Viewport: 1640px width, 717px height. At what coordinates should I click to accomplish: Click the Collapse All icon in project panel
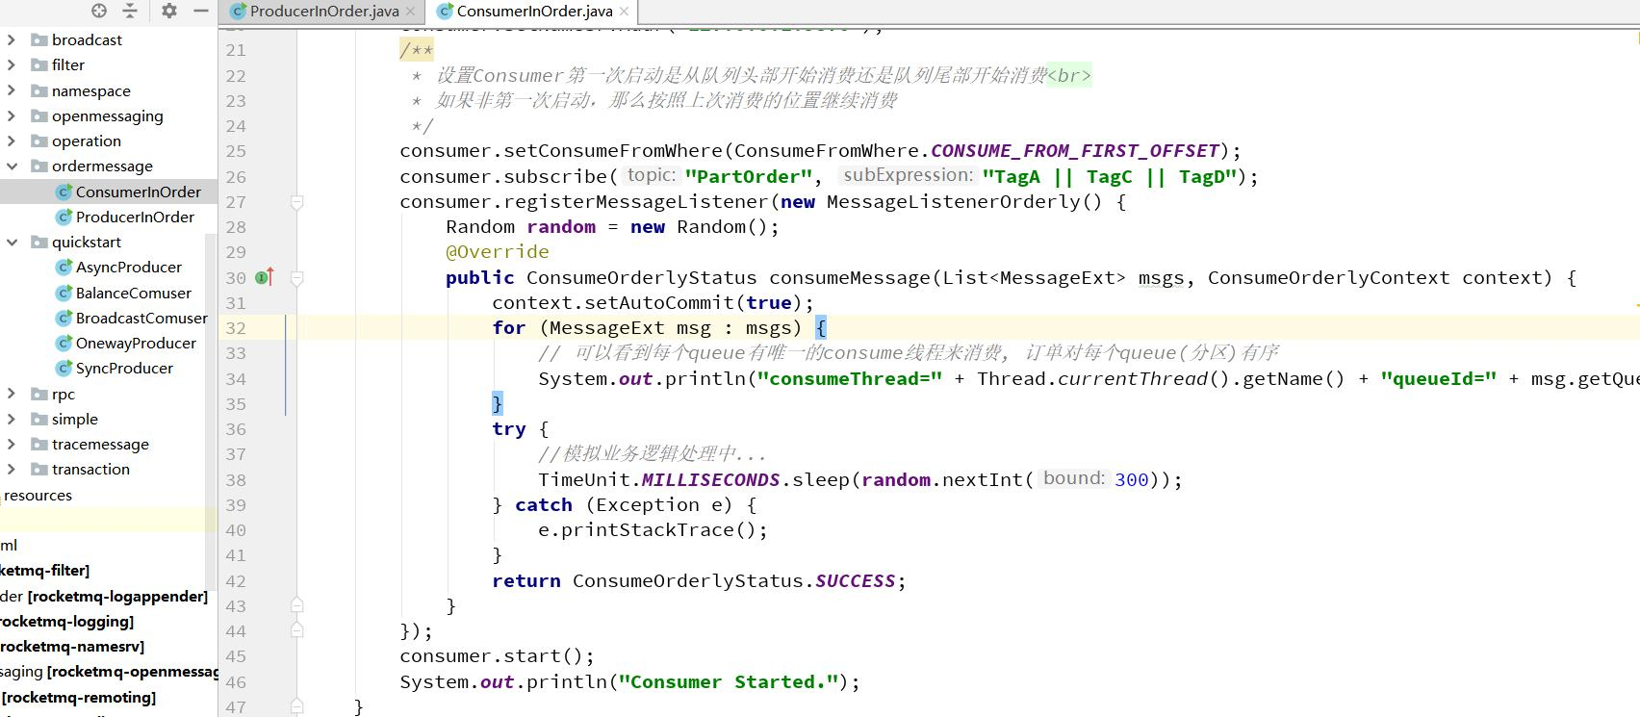click(130, 11)
